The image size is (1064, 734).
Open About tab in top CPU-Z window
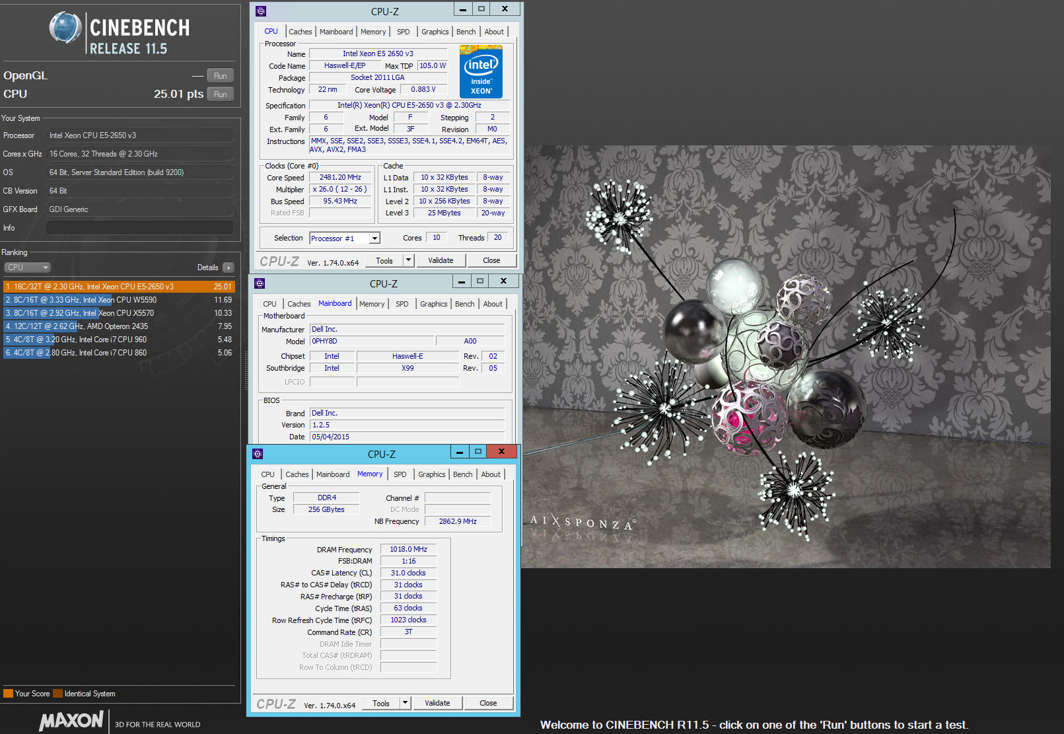point(494,32)
